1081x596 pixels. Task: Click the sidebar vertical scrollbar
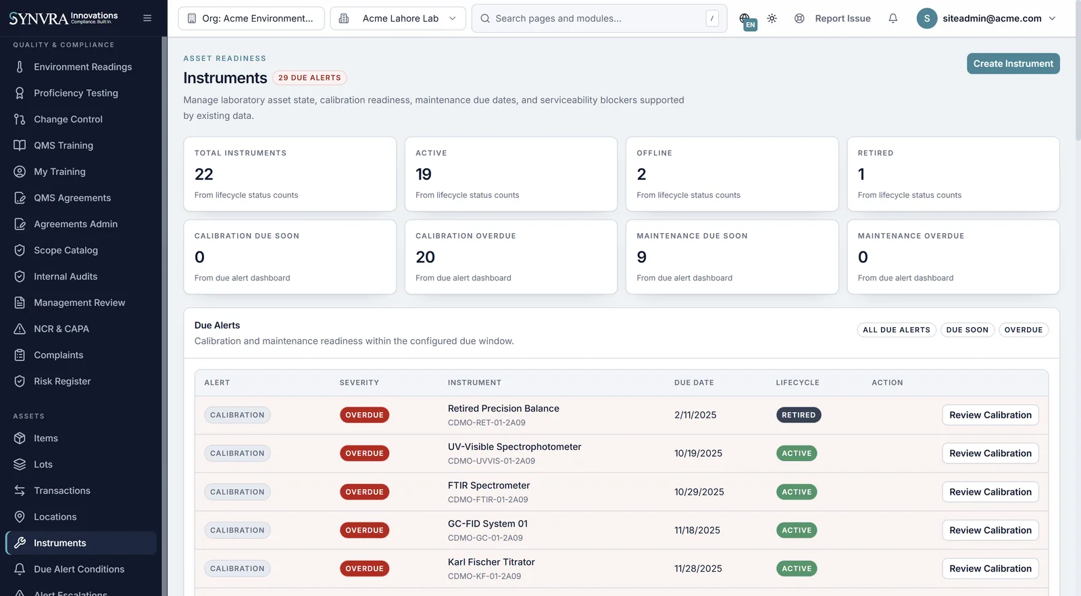click(x=164, y=316)
